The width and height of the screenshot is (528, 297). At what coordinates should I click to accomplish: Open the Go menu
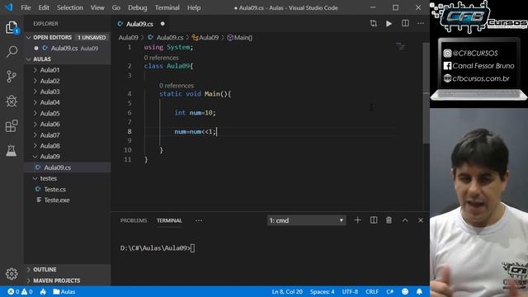[115, 7]
